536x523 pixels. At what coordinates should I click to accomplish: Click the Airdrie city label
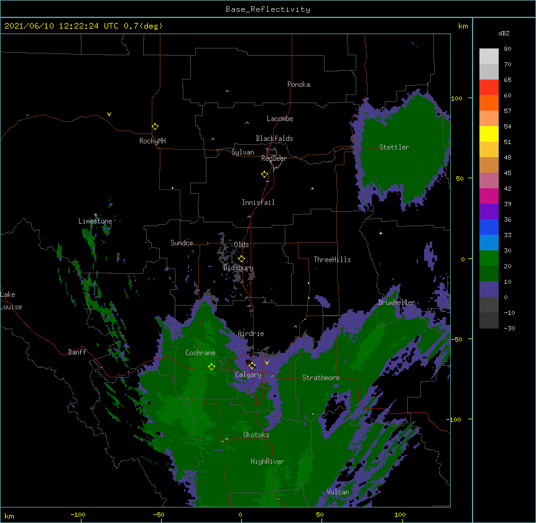coord(251,334)
